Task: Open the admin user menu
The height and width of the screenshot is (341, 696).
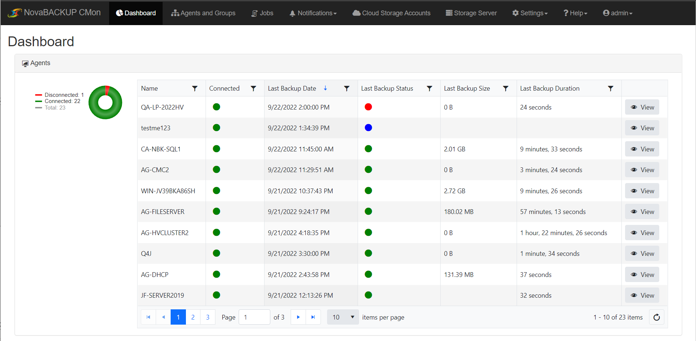Action: coord(617,13)
